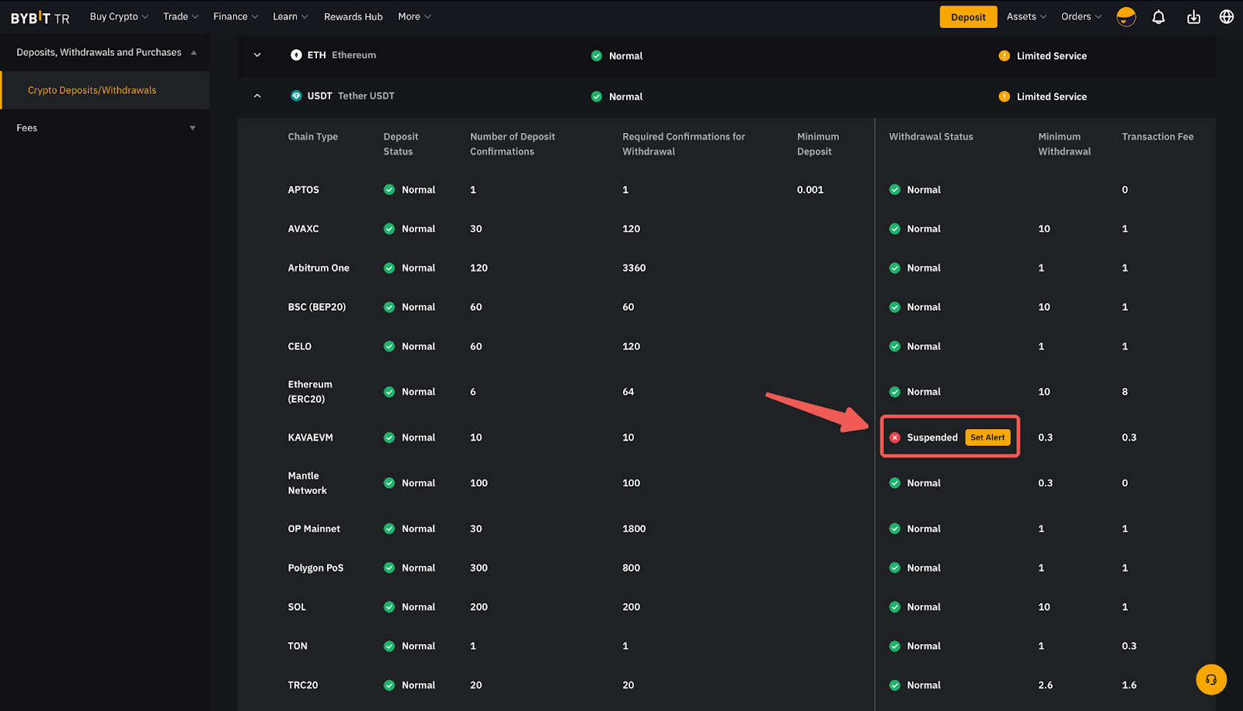Expand the Fees sidebar section
Screen dimensions: 1243x711
tap(193, 128)
